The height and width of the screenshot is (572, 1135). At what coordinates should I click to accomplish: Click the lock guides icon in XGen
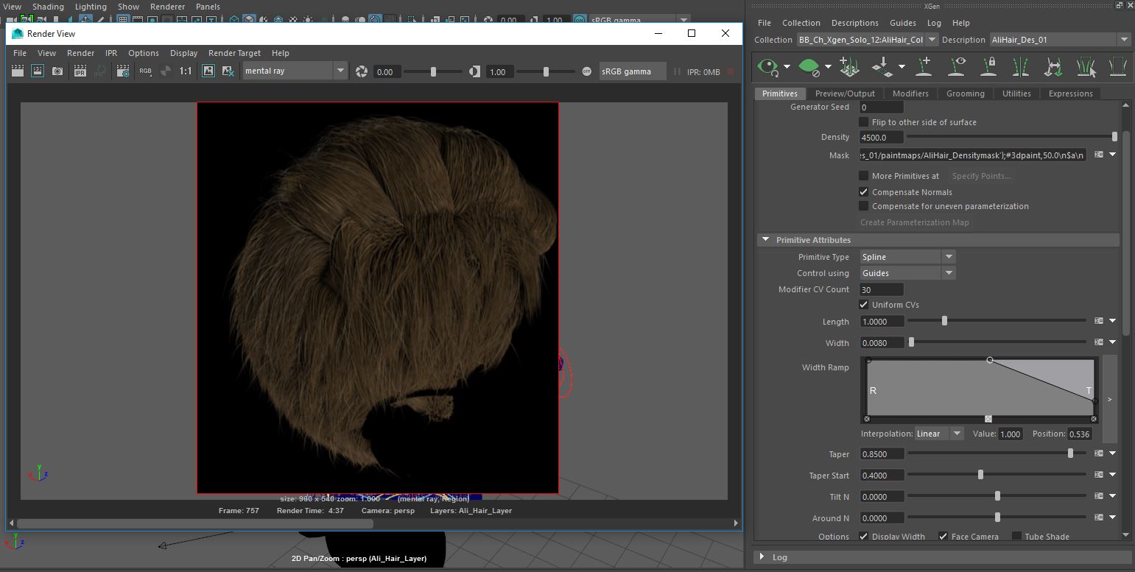[989, 66]
